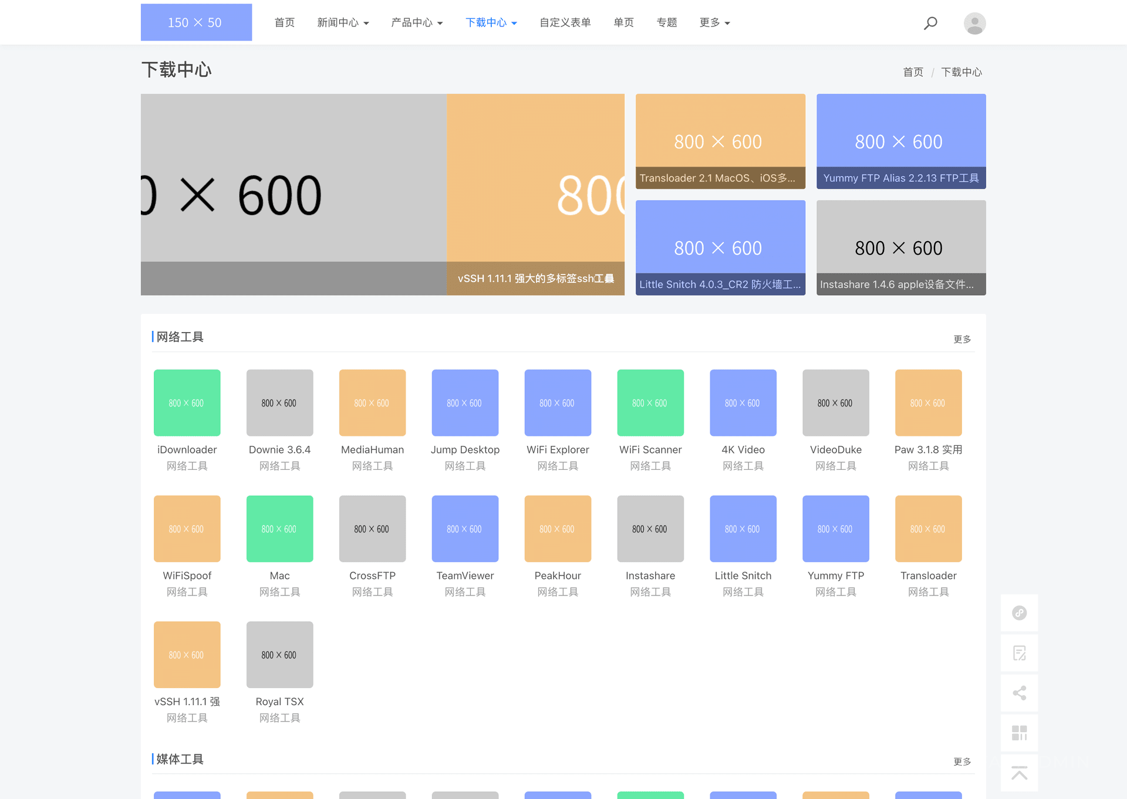
Task: Go to the 首页 nav item
Action: 285,22
